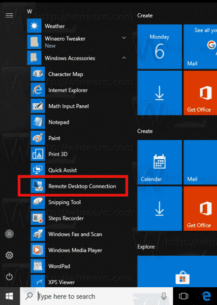Image resolution: width=217 pixels, height=305 pixels.
Task: Click the Quick Assist label
Action: pos(63,170)
